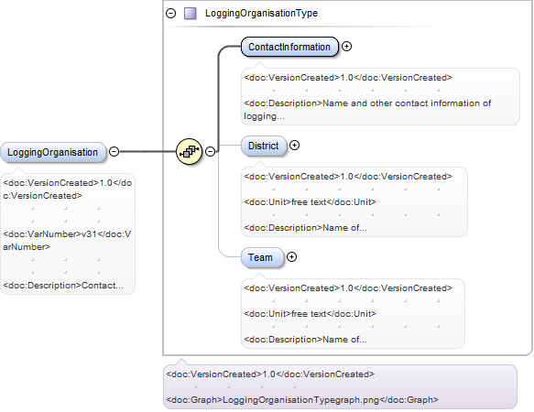Image resolution: width=534 pixels, height=412 pixels.
Task: Expand the District element
Action: click(294, 146)
